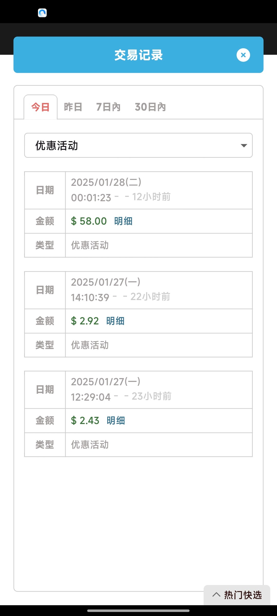The image size is (277, 616).
Task: Switch to the 今日 tab
Action: pyautogui.click(x=41, y=107)
